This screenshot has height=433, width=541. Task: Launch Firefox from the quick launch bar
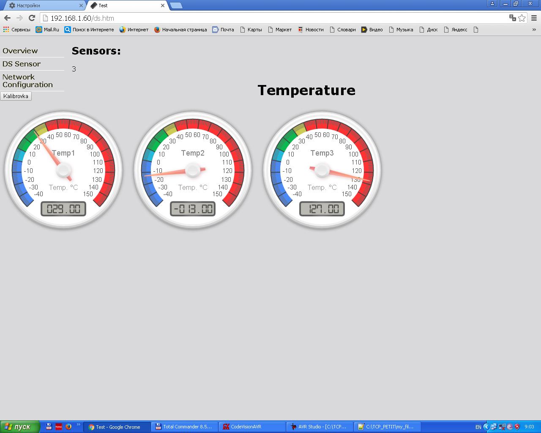(x=68, y=427)
